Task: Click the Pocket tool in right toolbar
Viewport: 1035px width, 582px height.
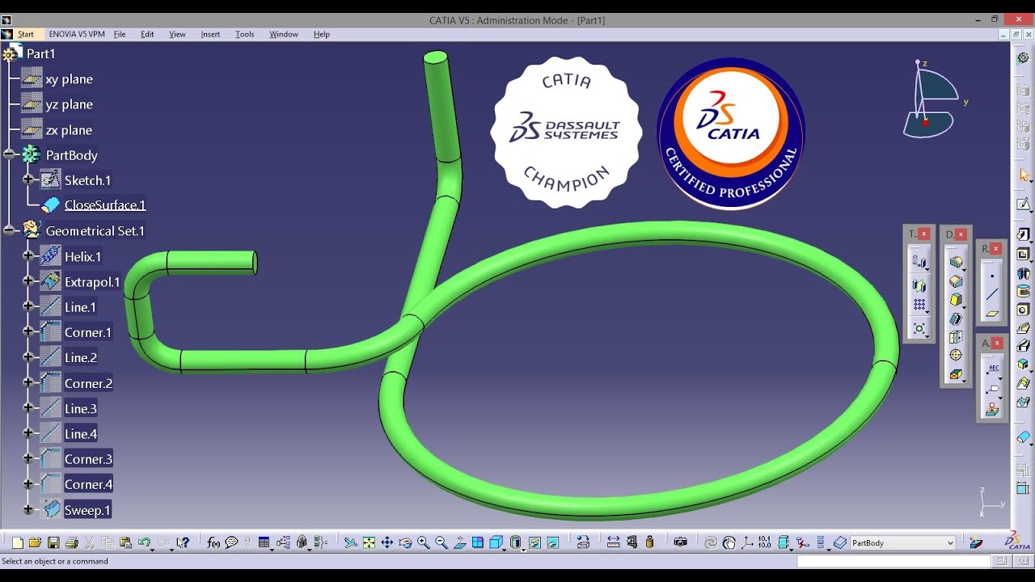Action: (x=1023, y=254)
